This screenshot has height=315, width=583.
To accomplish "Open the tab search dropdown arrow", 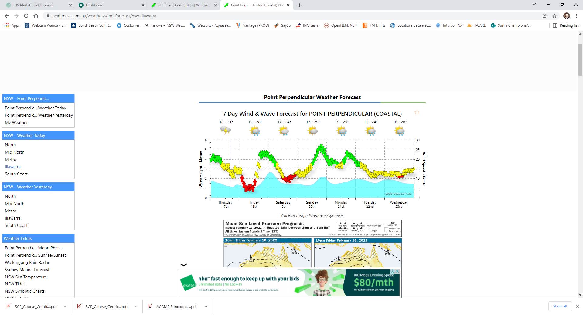I will click(x=534, y=5).
